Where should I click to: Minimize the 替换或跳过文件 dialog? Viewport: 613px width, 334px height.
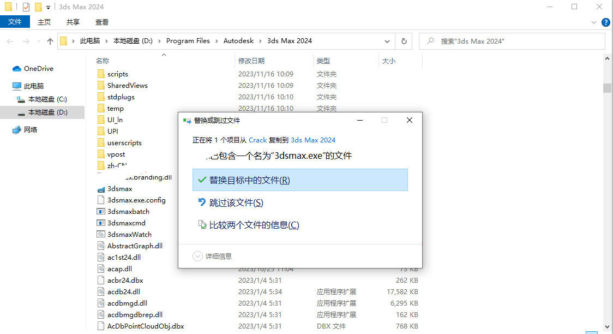point(359,120)
